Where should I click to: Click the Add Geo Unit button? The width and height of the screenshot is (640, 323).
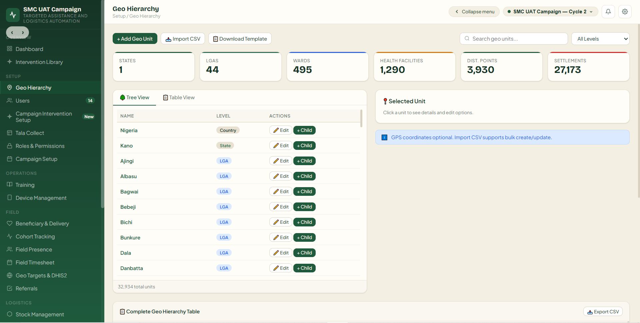click(135, 39)
